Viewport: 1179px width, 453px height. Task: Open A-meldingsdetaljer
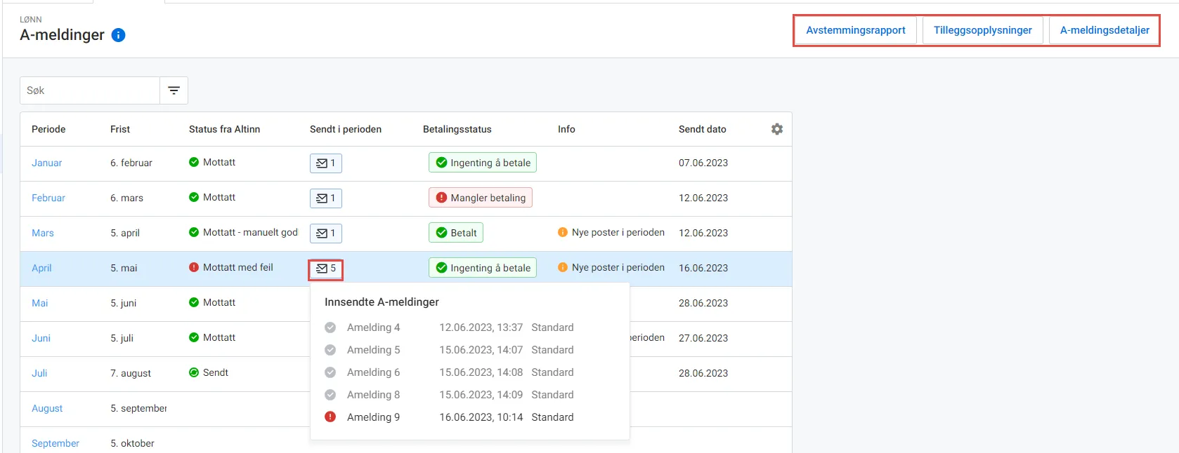click(x=1105, y=30)
